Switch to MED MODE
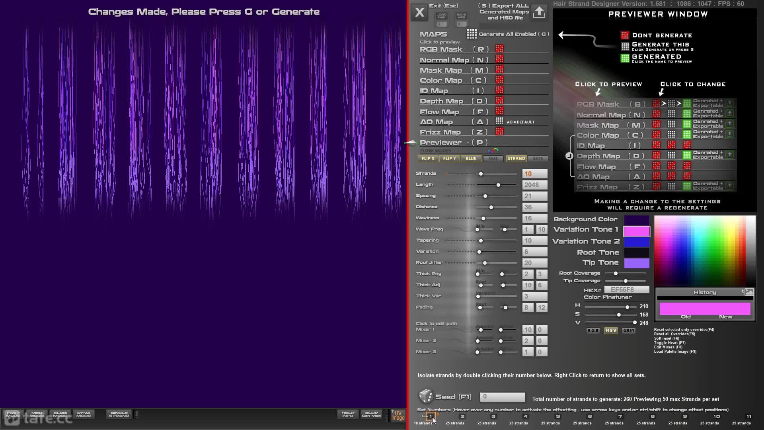764x430 pixels. coord(37,414)
